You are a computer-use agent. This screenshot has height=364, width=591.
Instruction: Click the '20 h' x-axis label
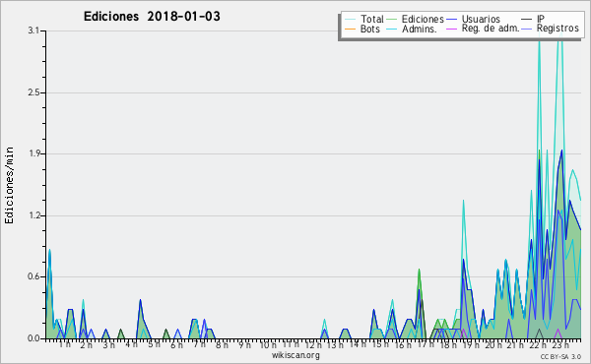[x=493, y=345]
